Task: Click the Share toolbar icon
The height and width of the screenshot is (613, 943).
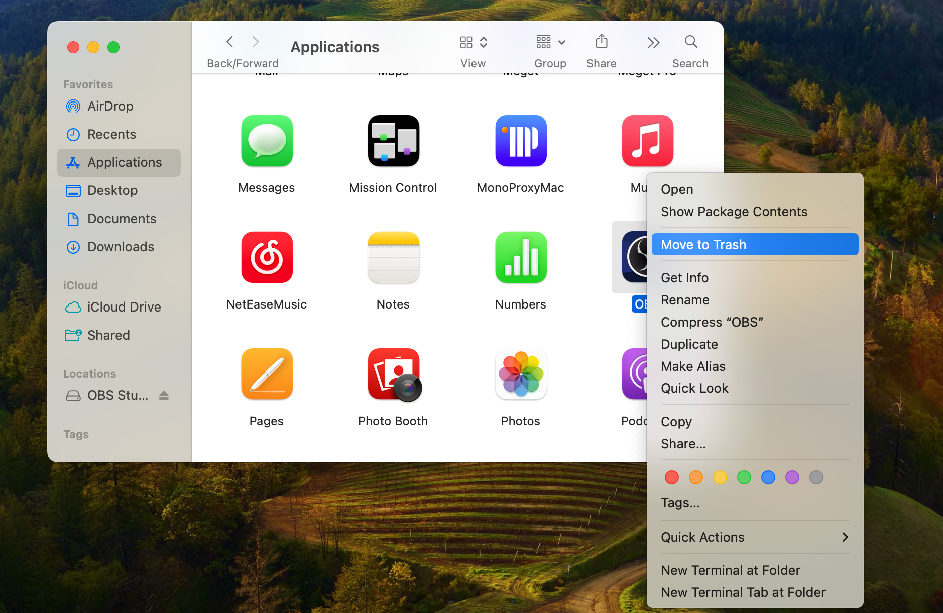Action: click(x=601, y=42)
